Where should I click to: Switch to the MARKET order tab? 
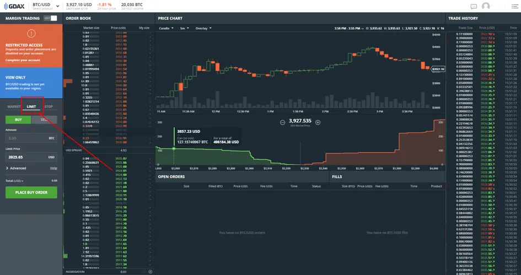point(14,106)
